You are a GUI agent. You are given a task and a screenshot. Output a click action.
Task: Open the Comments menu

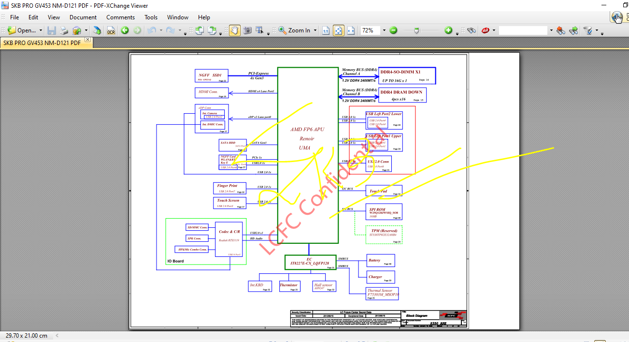click(x=121, y=17)
